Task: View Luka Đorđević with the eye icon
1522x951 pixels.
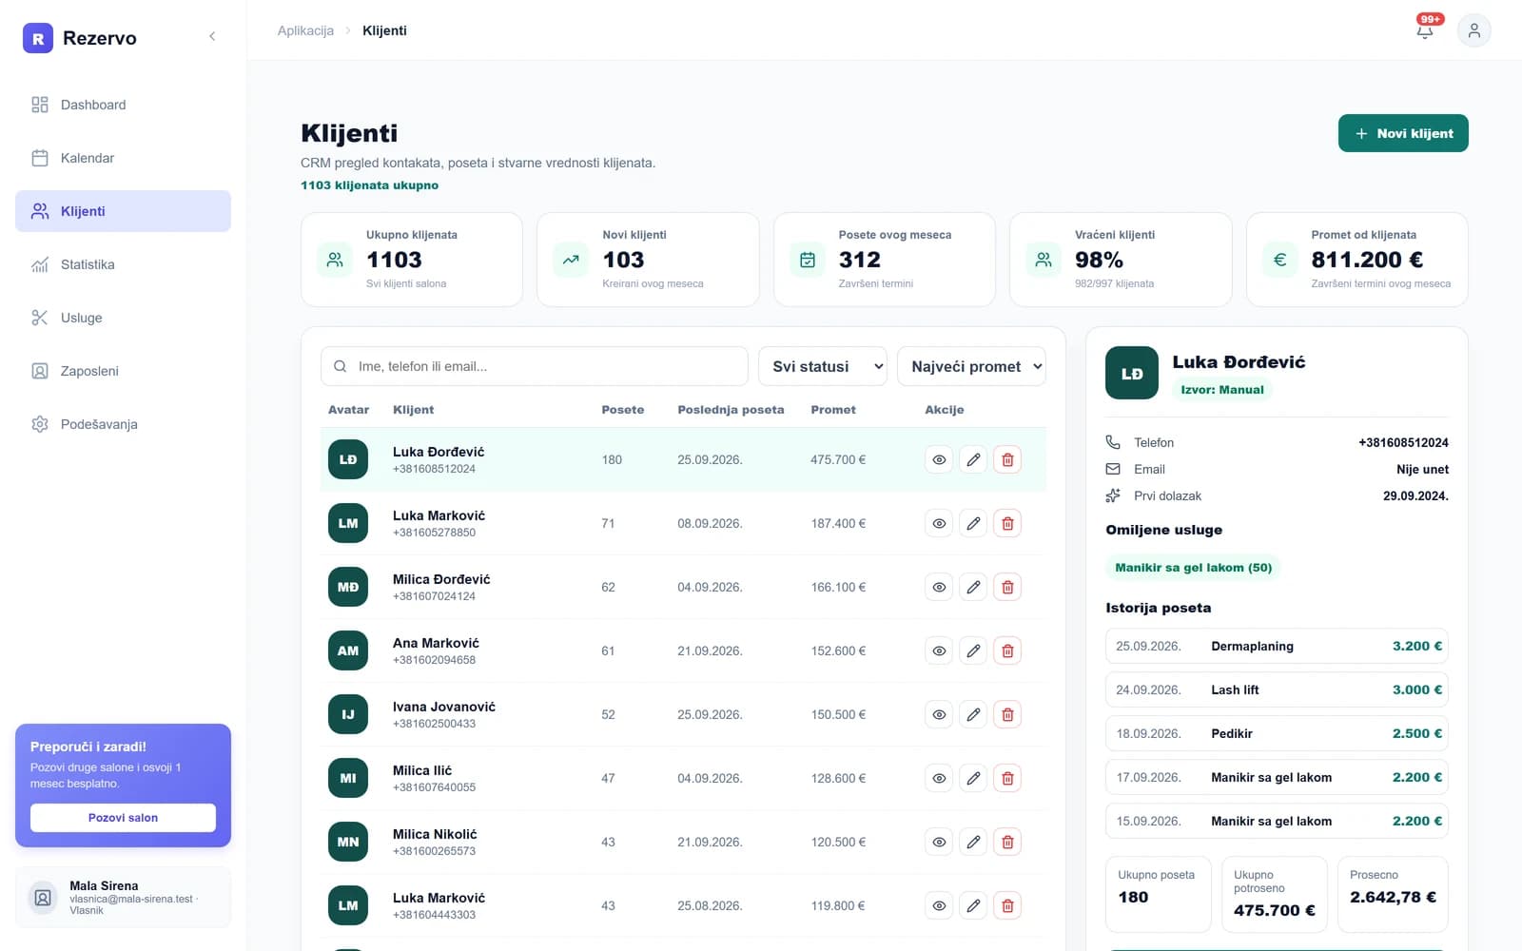Action: coord(939,459)
